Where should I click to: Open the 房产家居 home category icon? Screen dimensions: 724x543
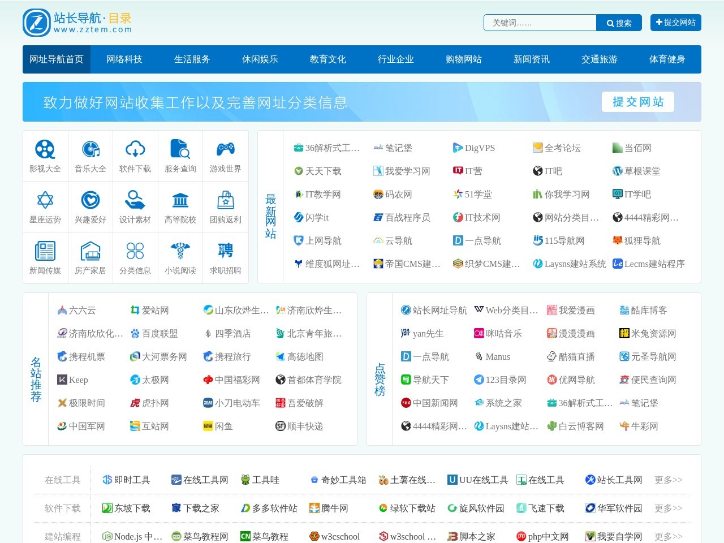tap(90, 252)
